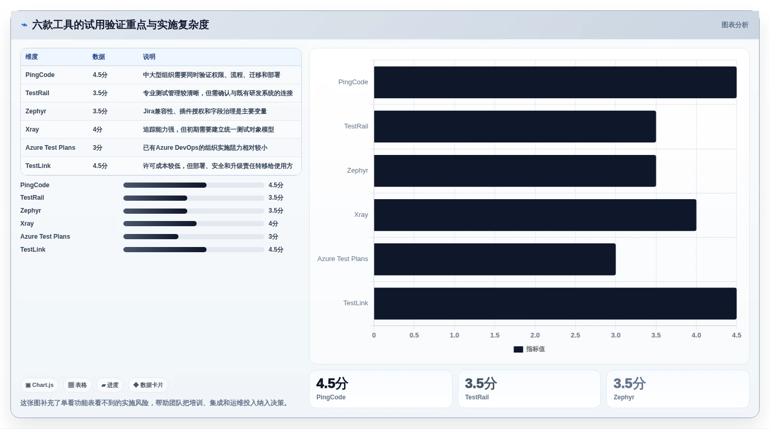Screen dimensions: 770x429
Task: Click the PingCode bar in the chart
Action: tap(555, 82)
